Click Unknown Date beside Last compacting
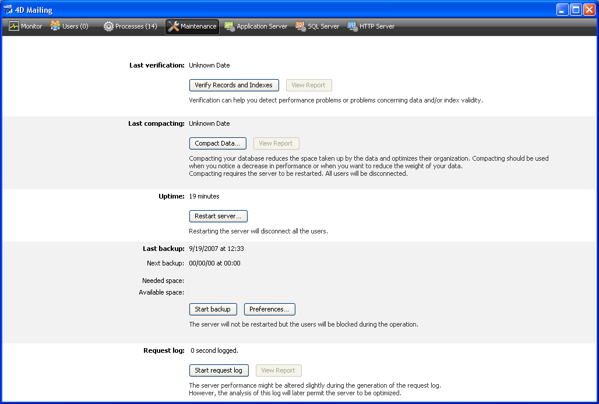599x404 pixels. 209,123
